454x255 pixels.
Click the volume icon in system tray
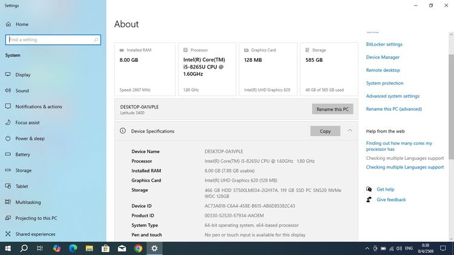tap(399, 248)
